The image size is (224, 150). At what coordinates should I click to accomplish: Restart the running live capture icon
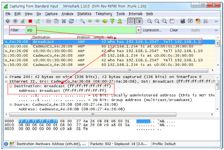click(38, 21)
